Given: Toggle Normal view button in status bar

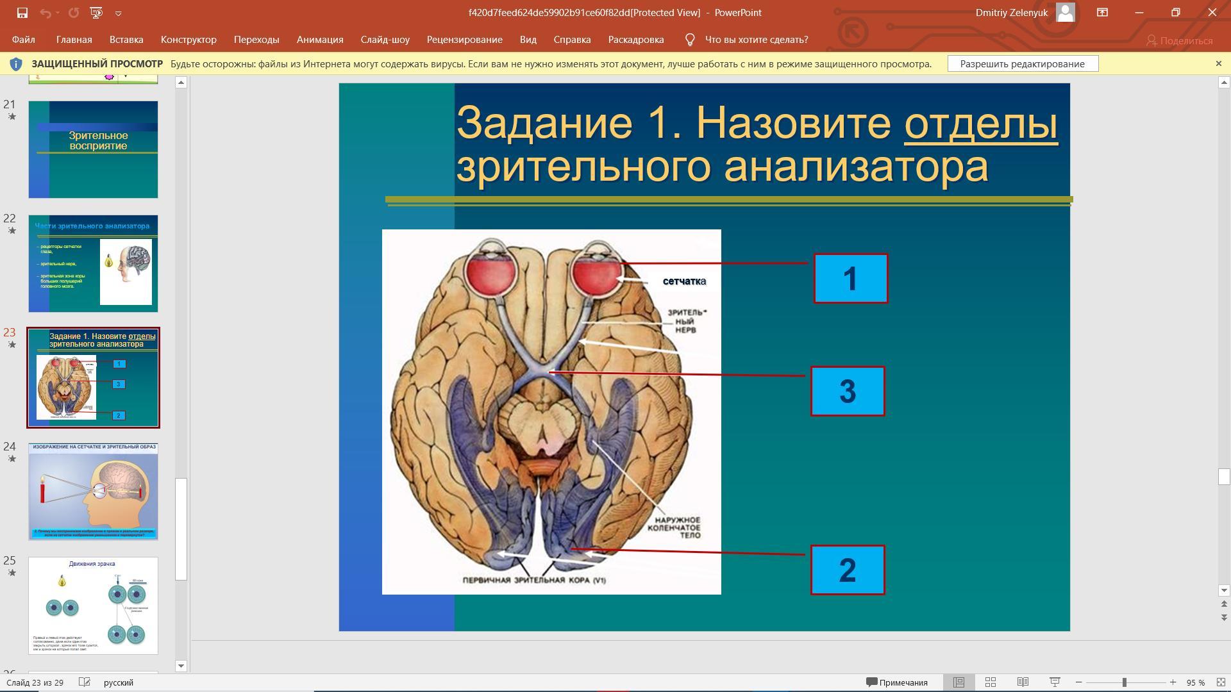Looking at the screenshot, I should click(959, 682).
